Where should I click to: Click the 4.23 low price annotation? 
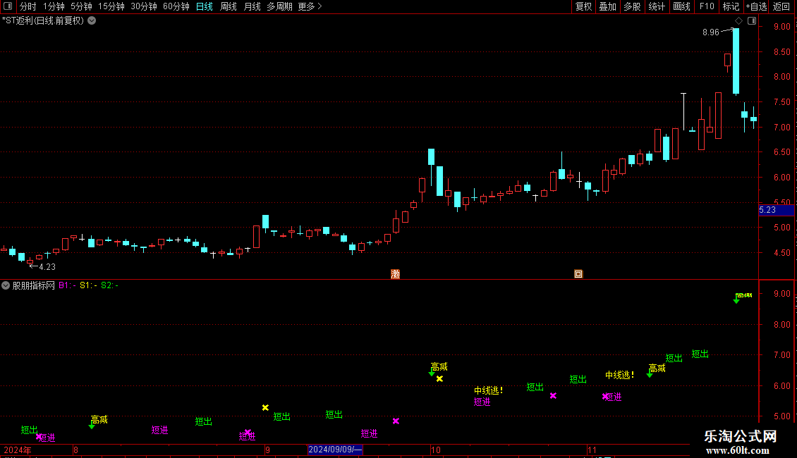click(47, 267)
